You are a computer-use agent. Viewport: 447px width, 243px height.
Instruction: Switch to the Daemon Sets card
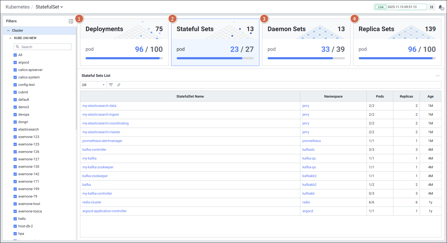click(x=306, y=42)
